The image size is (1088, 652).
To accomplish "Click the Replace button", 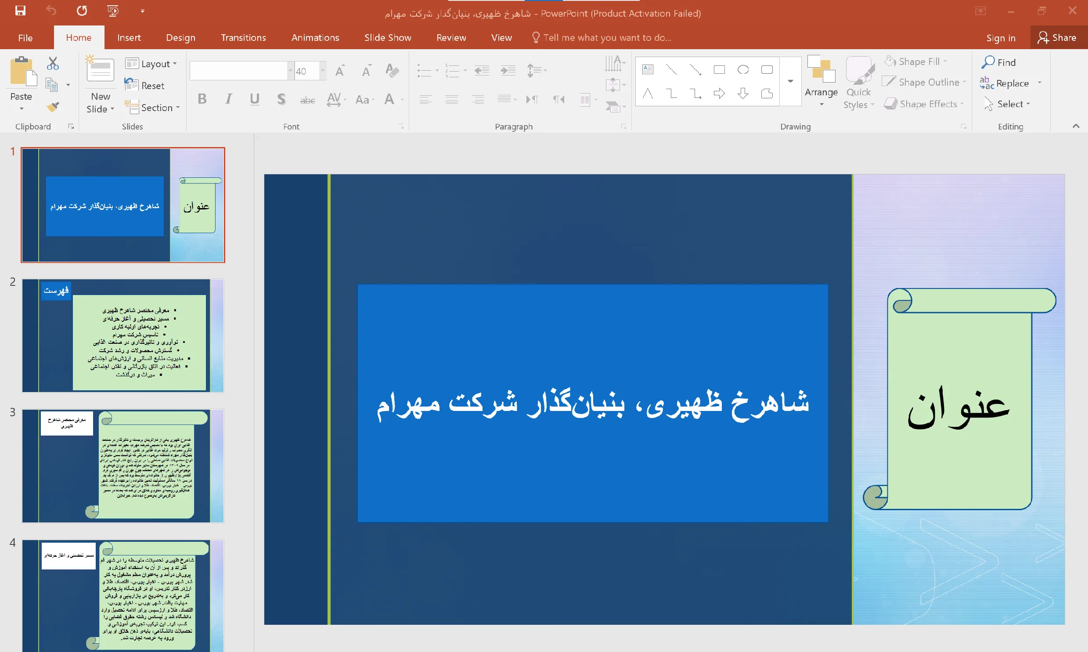I will click(x=1004, y=83).
